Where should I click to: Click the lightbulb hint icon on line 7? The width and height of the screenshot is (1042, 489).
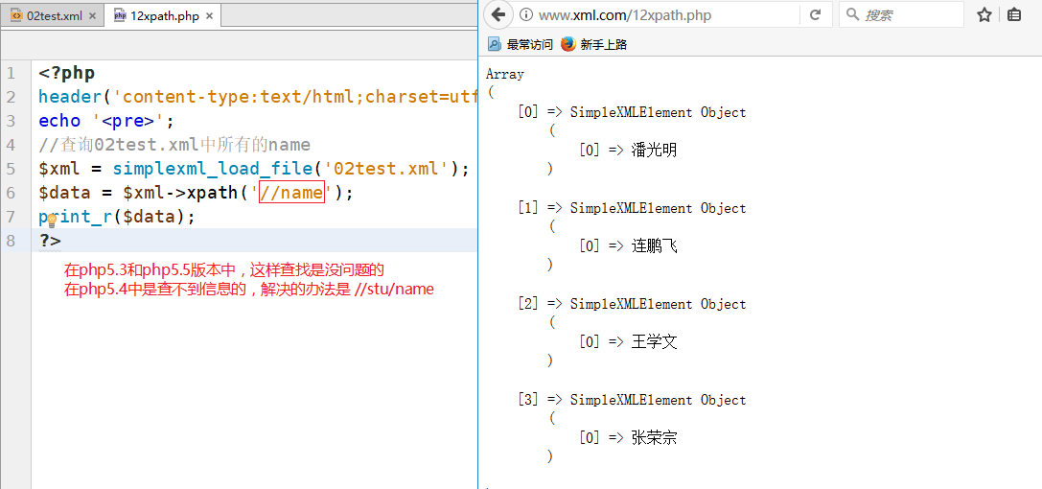coord(53,220)
